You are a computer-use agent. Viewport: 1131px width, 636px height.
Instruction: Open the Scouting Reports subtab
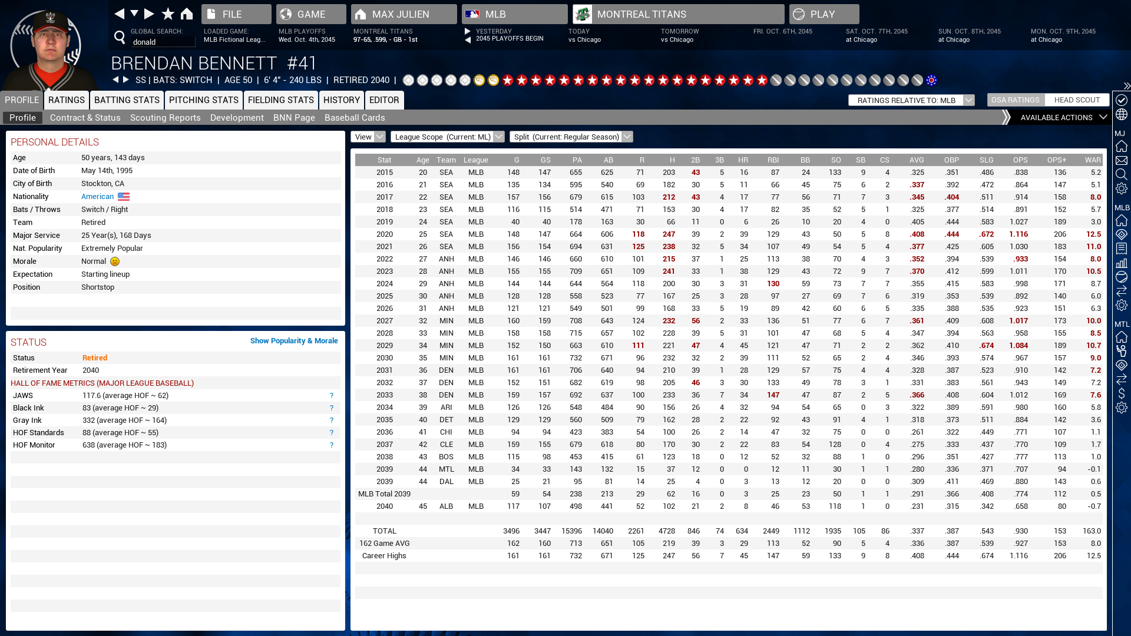(165, 118)
